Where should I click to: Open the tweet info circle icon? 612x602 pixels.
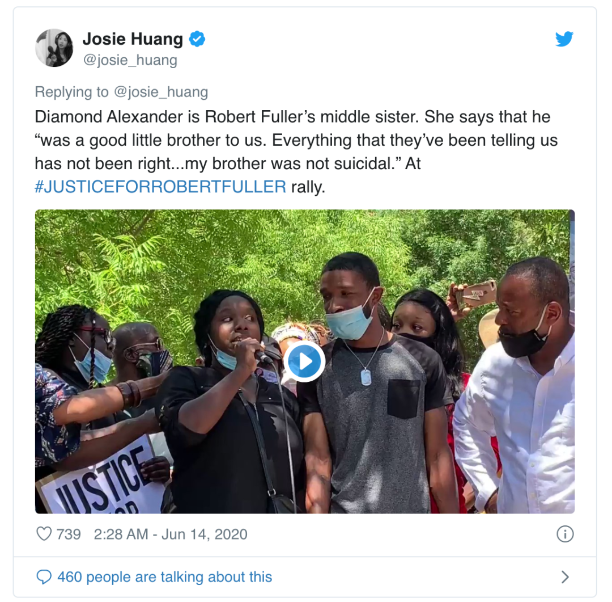(565, 534)
